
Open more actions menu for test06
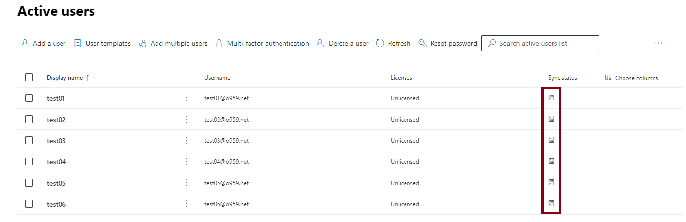click(187, 204)
